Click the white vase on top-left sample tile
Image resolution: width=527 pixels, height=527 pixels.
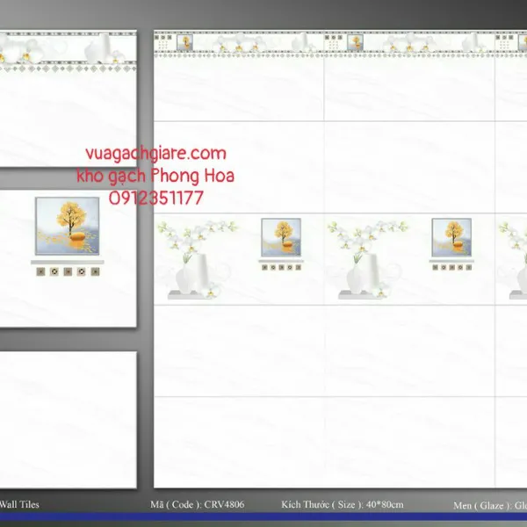[x=101, y=46]
